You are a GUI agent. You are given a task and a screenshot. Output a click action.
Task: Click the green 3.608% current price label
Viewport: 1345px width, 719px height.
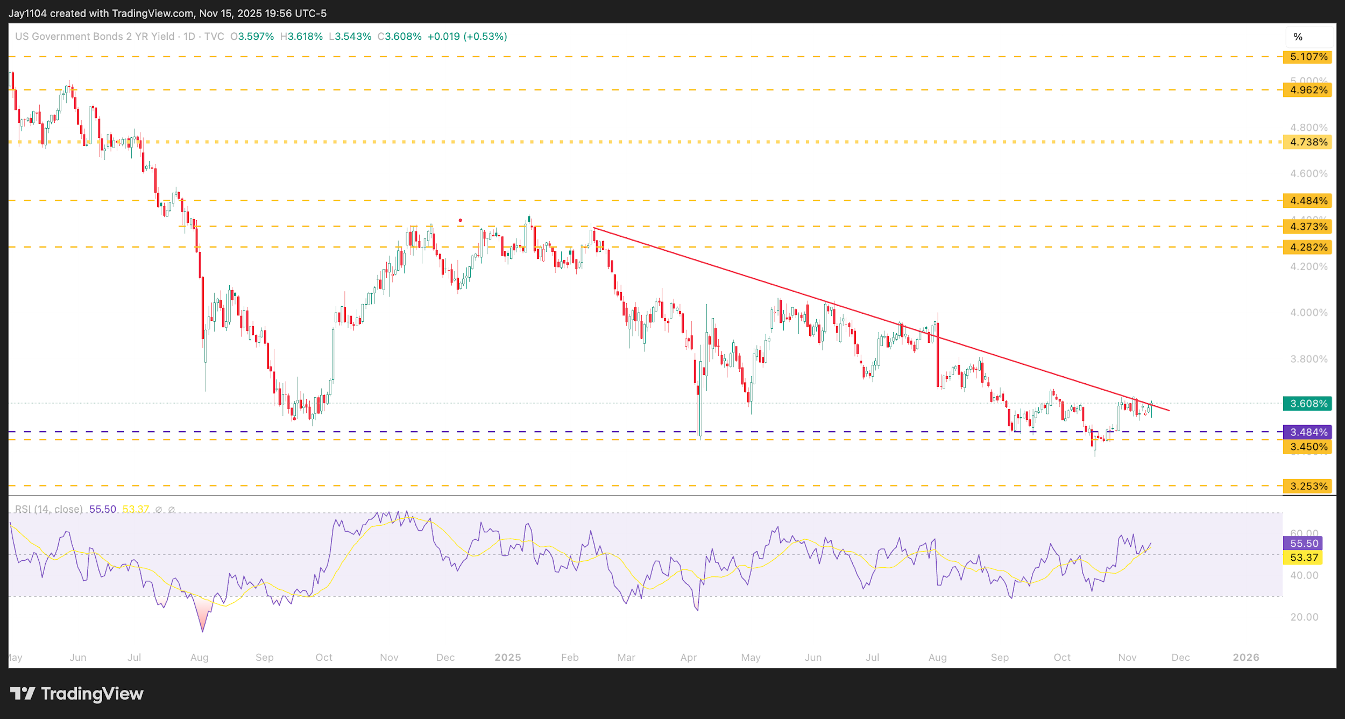[x=1308, y=404]
